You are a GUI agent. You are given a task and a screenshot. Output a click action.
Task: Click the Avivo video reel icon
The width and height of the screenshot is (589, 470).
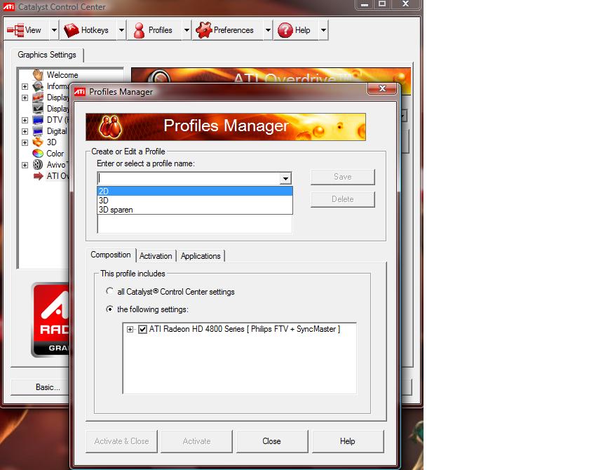pos(38,165)
